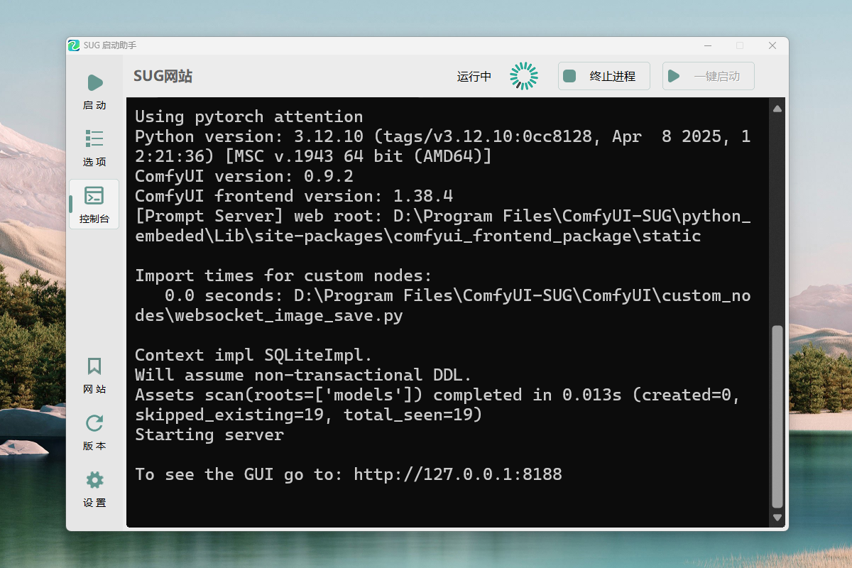Image resolution: width=852 pixels, height=568 pixels.
Task: Maximize the SUG 启动助手 window
Action: 740,45
